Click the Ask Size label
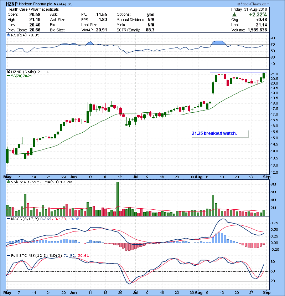This screenshot has height=296, width=285. [58, 20]
